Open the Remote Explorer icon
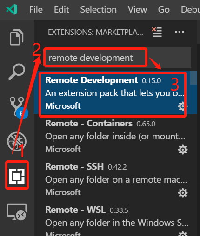200x236 pixels. 17,212
